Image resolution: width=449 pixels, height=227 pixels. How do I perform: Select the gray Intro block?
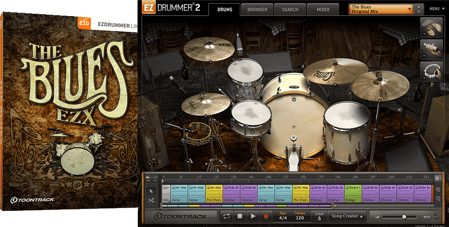pos(166,194)
